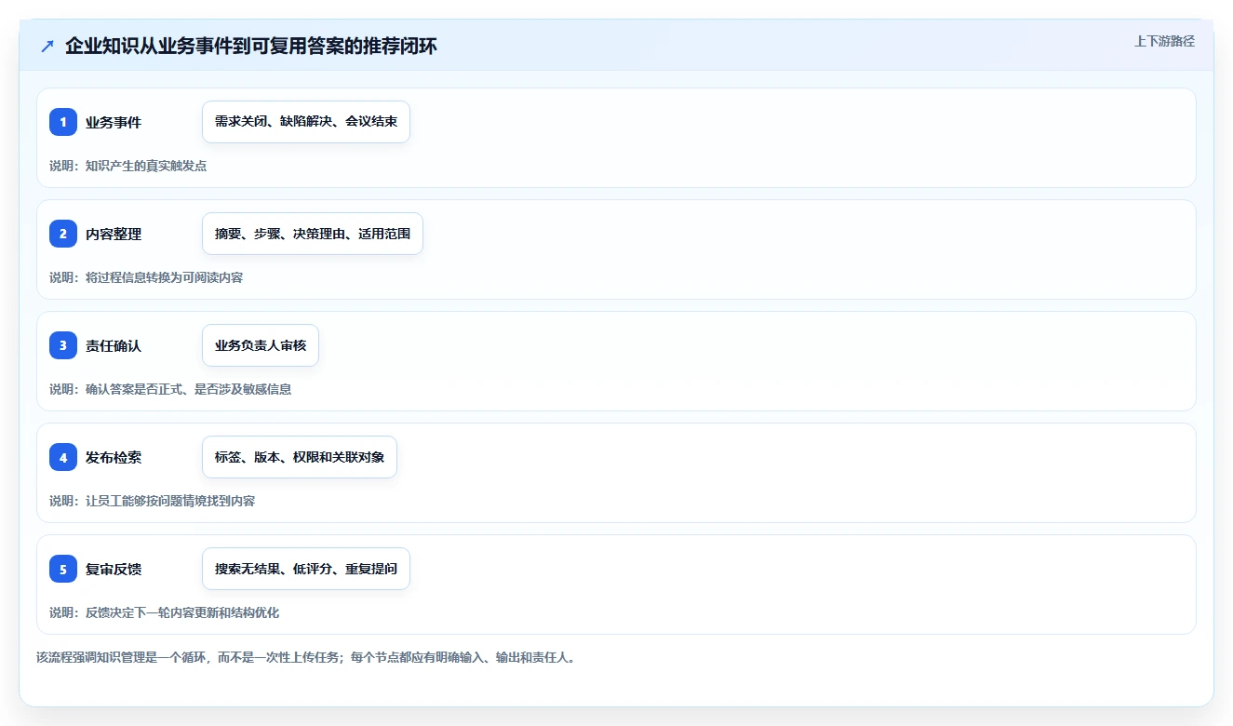Click the title 企业知识从业务事件到可复用答案的推荐闭环
This screenshot has height=726, width=1233.
(251, 46)
